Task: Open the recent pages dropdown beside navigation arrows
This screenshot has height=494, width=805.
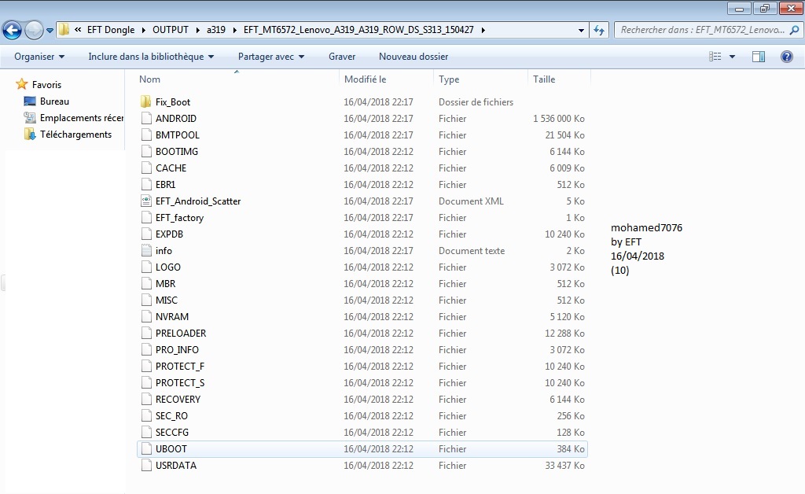Action: pyautogui.click(x=50, y=31)
